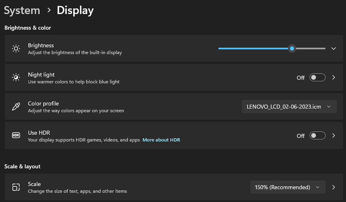Open HDR settings arrow
346x202 pixels.
point(334,135)
